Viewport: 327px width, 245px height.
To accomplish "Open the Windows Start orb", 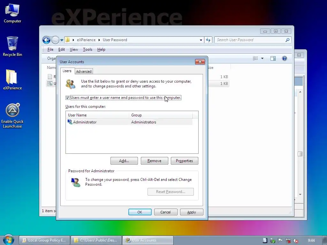I will [x=8, y=240].
